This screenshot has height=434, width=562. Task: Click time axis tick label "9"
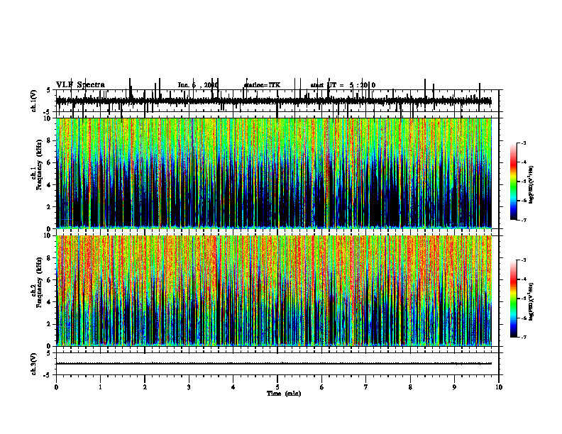pyautogui.click(x=454, y=387)
